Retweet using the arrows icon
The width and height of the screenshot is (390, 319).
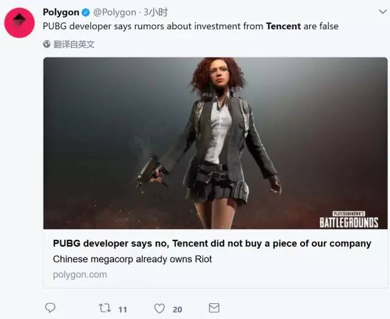coord(105,308)
